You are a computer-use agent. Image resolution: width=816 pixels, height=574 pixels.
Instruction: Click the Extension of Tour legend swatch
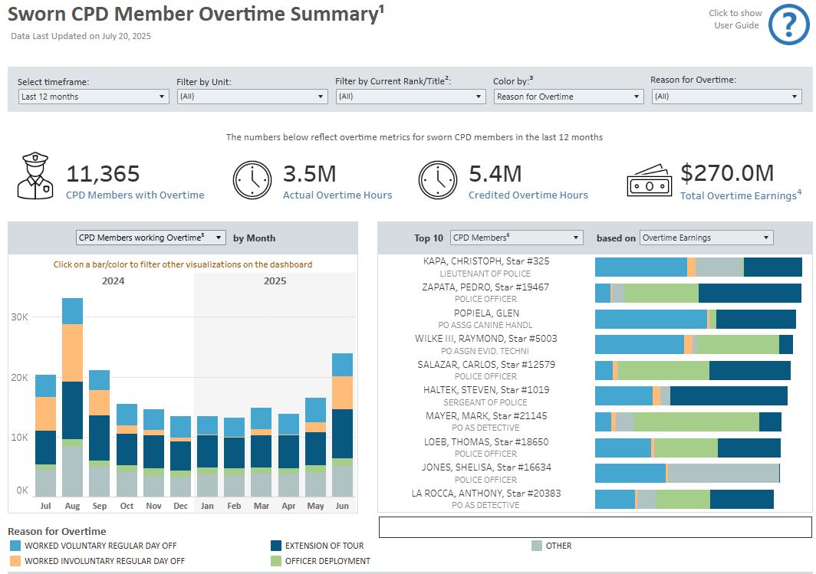coord(276,546)
